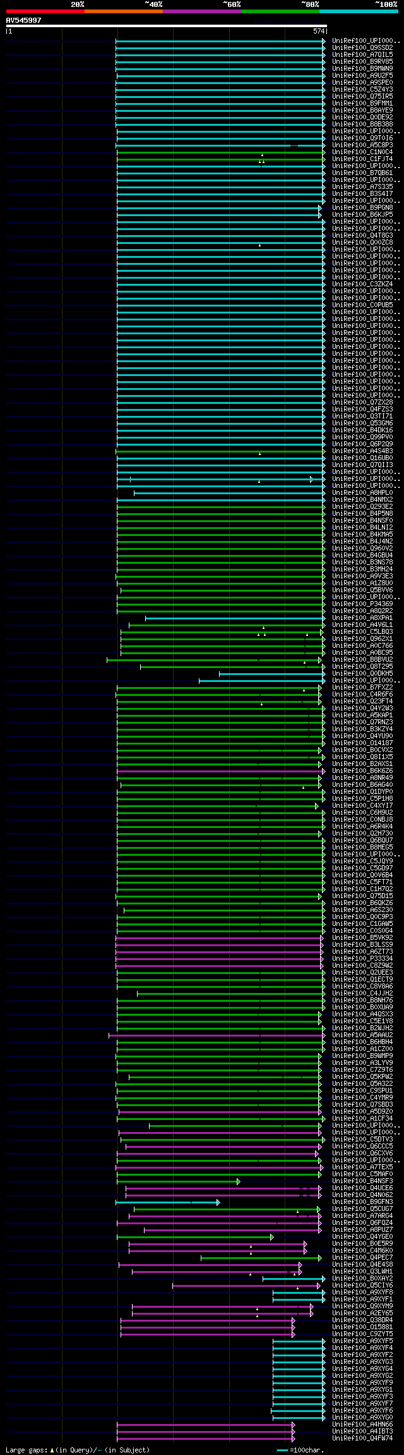Click the purple alignment bar for UniRef100_B6K6Z6
This screenshot has width=404, height=1455.
[221, 770]
